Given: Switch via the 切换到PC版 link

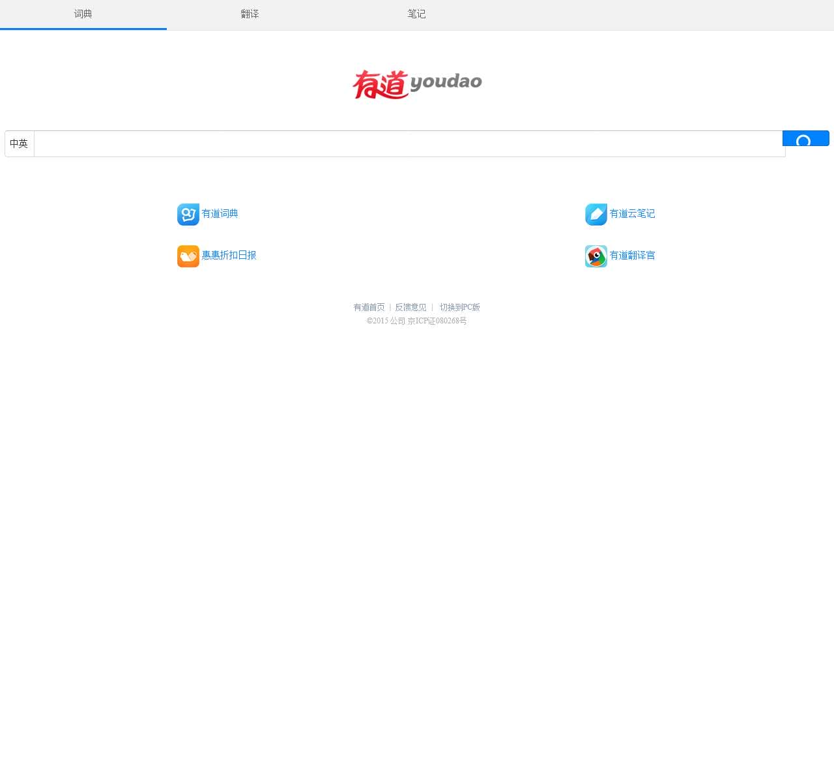Looking at the screenshot, I should click(460, 307).
